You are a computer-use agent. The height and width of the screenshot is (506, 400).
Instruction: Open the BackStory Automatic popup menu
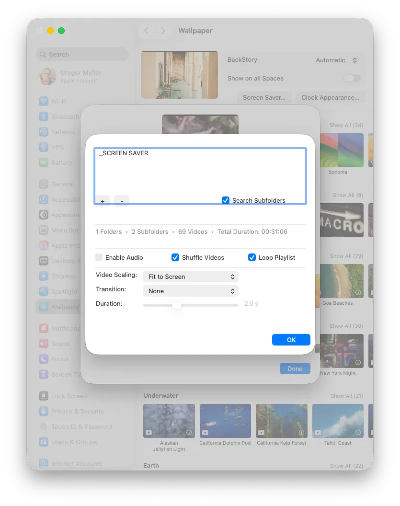click(x=337, y=60)
